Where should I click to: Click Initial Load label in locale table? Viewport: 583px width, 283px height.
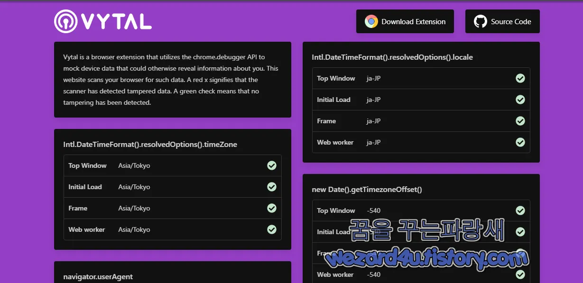click(333, 100)
